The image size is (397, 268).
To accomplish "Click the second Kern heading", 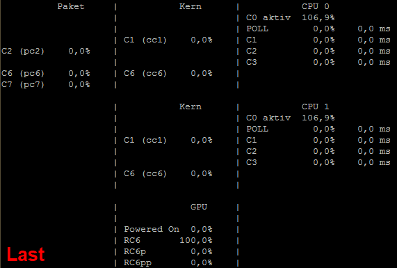I will pos(191,107).
